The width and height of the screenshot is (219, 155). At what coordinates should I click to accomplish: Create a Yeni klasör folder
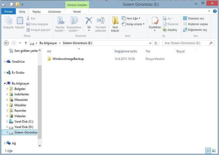[115, 24]
